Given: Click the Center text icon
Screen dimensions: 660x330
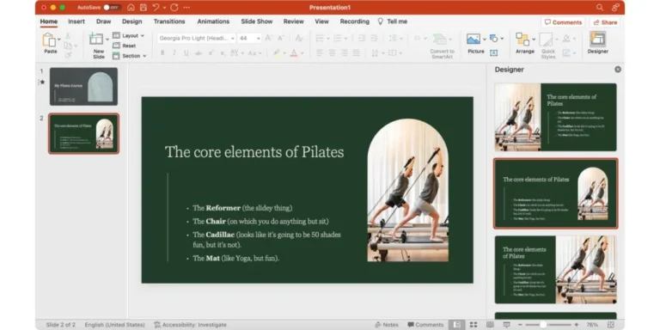Looking at the screenshot, I should click(332, 53).
